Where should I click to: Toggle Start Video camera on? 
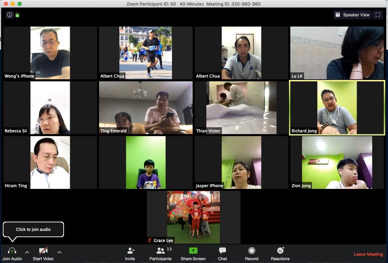[43, 251]
